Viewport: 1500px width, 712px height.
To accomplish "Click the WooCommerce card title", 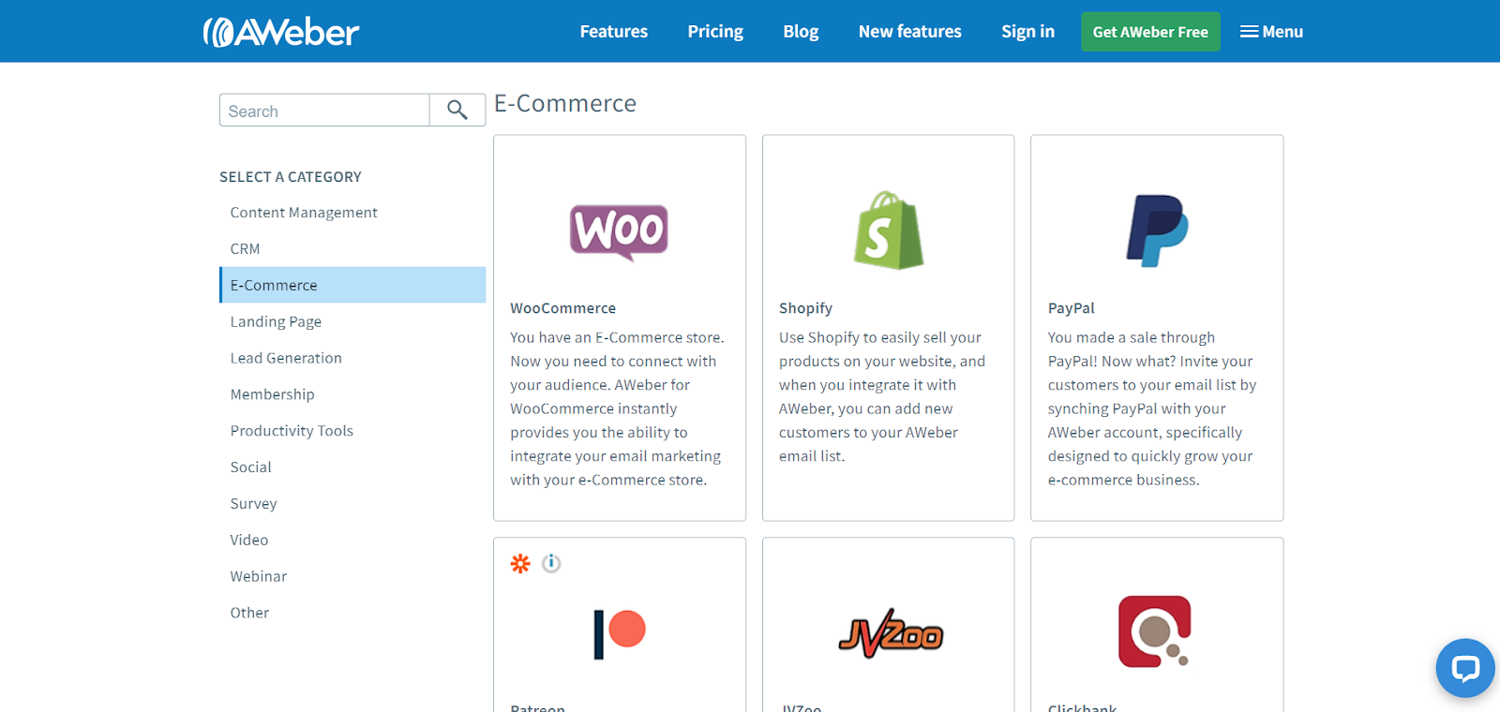I will [x=562, y=308].
